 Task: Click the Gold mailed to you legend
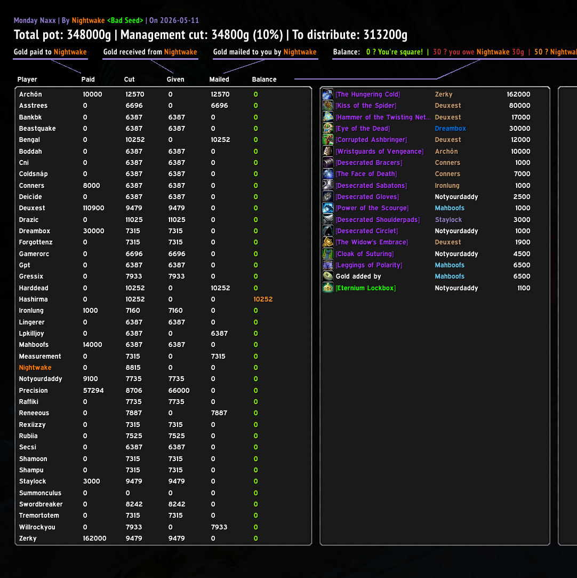(265, 52)
